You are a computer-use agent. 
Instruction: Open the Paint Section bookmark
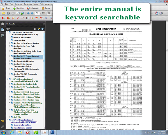(19, 40)
